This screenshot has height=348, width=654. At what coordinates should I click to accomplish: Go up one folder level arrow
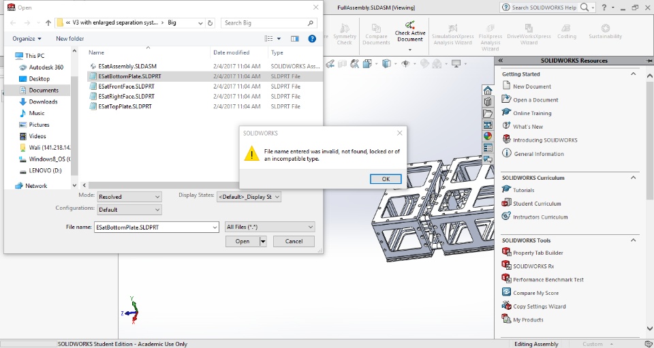click(x=48, y=23)
